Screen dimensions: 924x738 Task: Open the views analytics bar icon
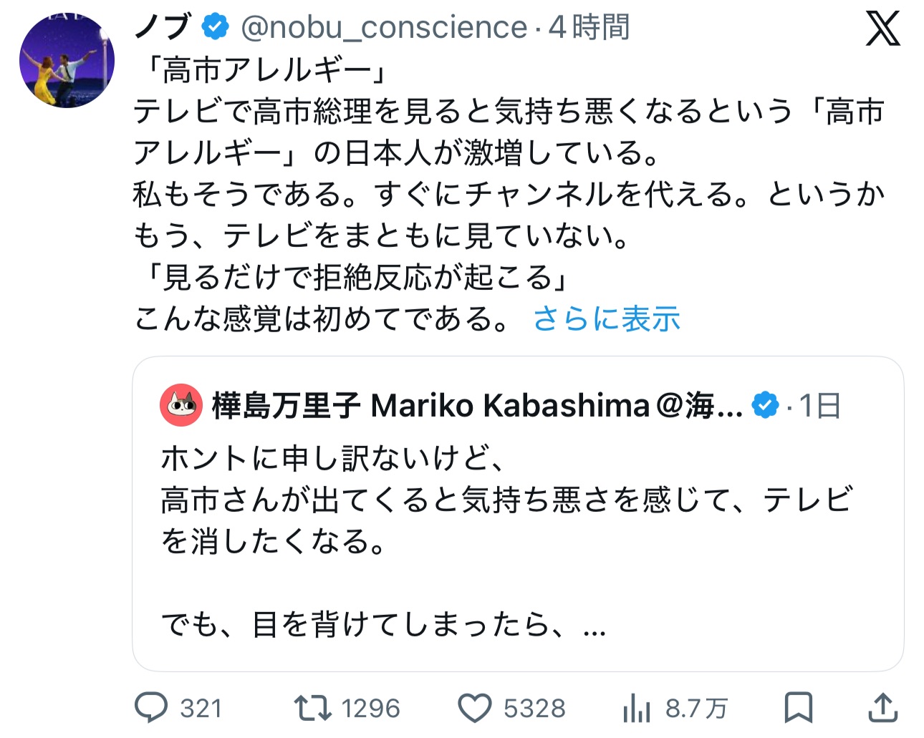[636, 709]
